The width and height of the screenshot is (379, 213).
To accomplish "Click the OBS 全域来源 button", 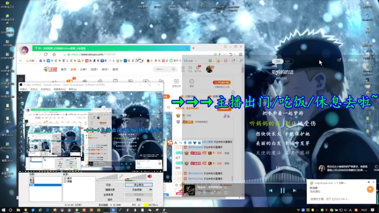I will (x=110, y=195).
